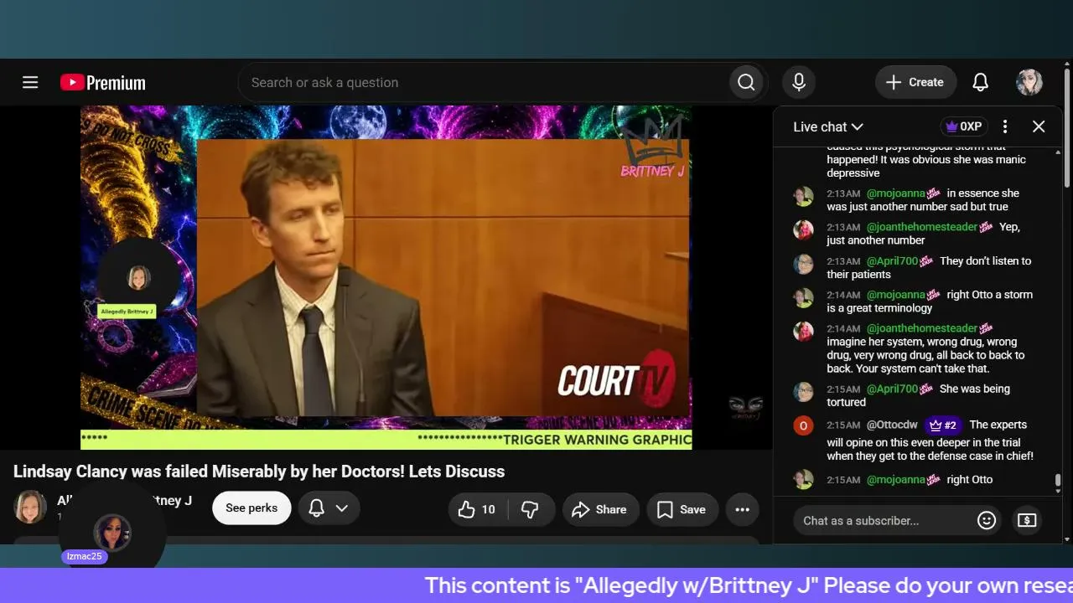Open live chat more options menu

[x=1005, y=126]
